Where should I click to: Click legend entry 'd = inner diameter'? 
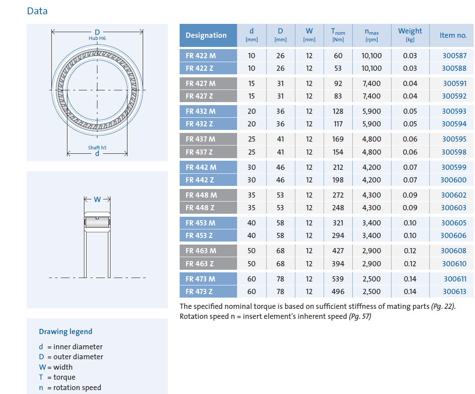(x=70, y=347)
